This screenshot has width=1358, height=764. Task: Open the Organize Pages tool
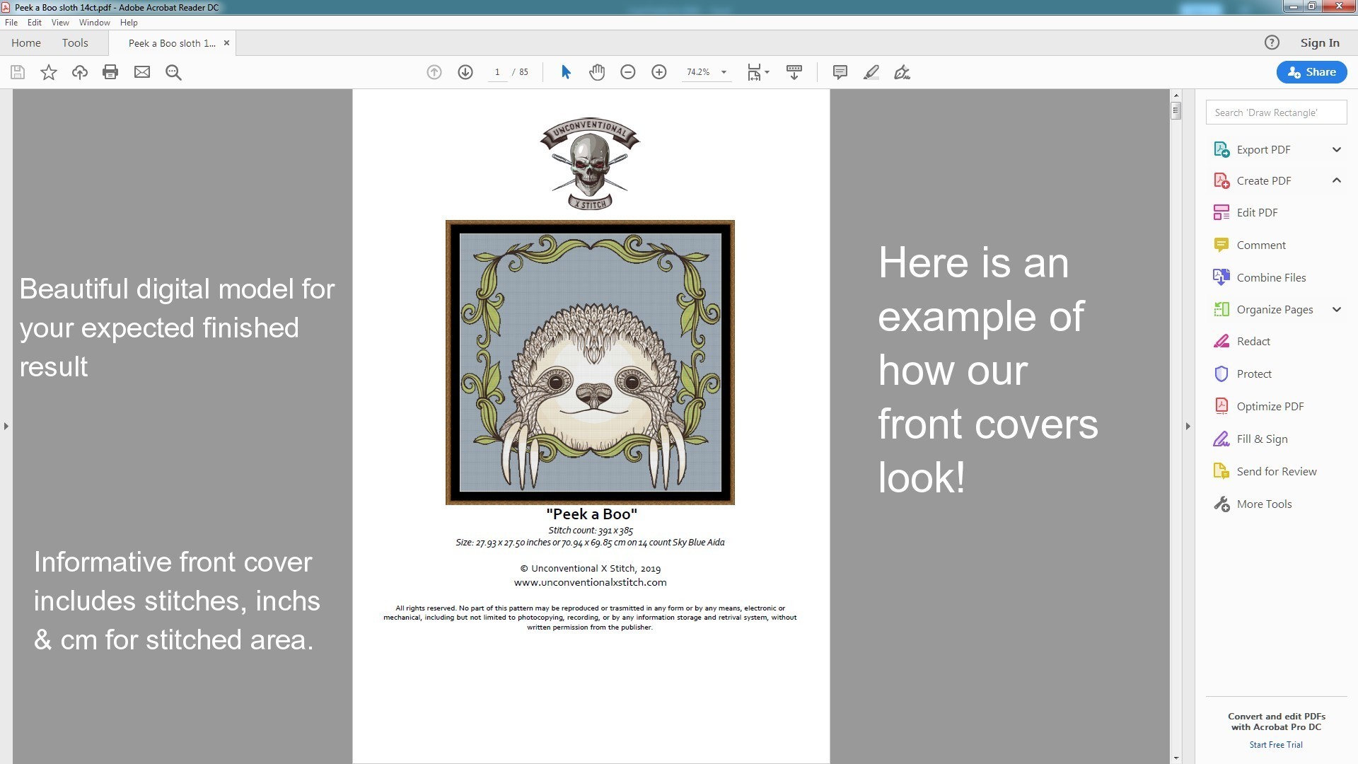pyautogui.click(x=1274, y=310)
